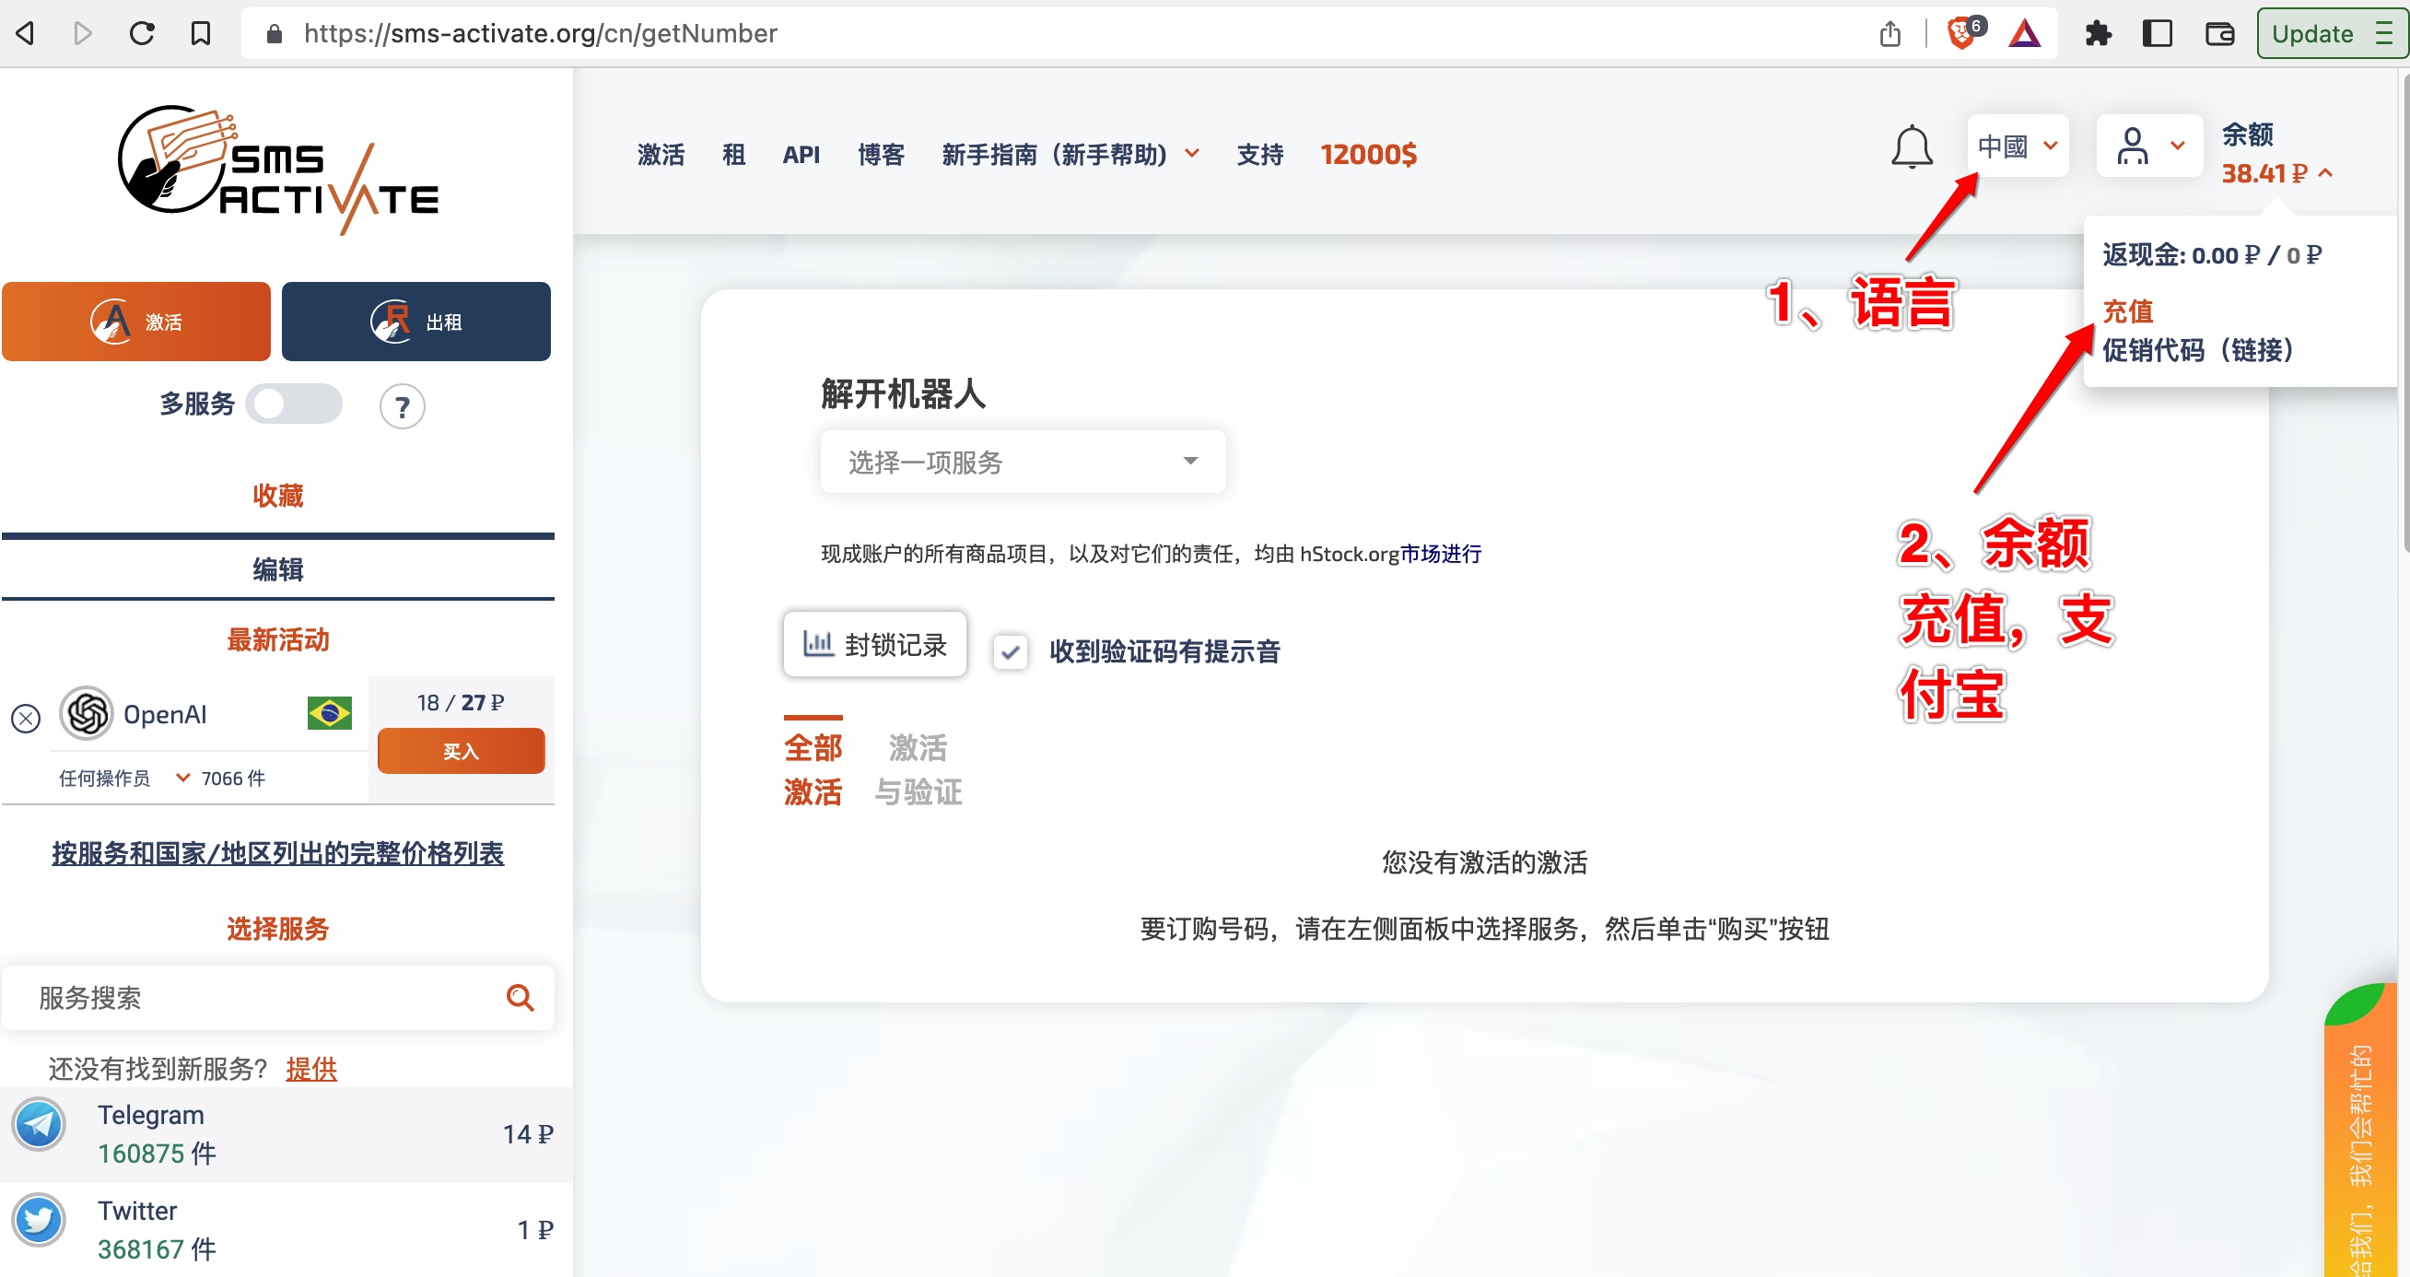Open the full price list link
This screenshot has height=1277, width=2410.
tap(278, 853)
